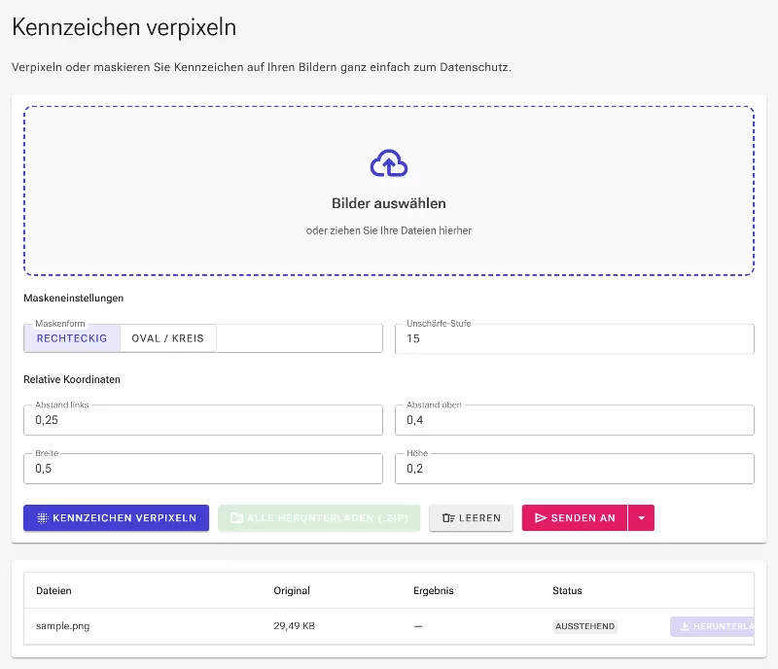
Task: Click the text 'oder ziehen Sie Ihre Dateien hierher'
Action: click(388, 230)
